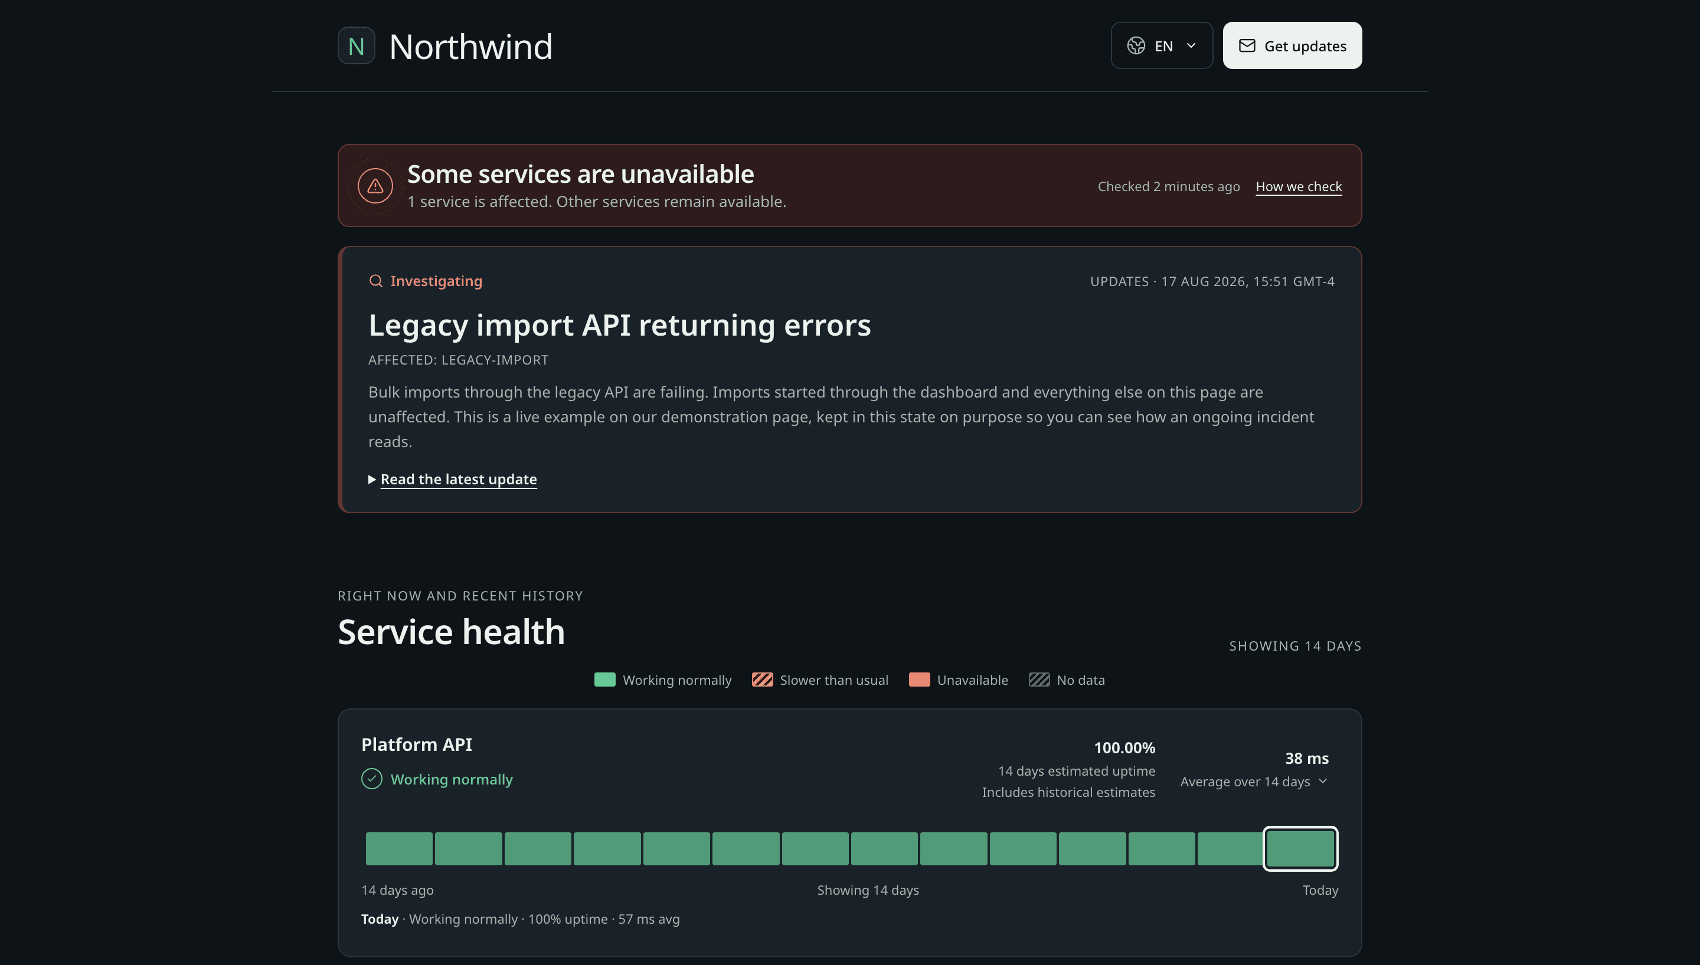The width and height of the screenshot is (1700, 965).
Task: Open the EN language dropdown
Action: tap(1162, 46)
